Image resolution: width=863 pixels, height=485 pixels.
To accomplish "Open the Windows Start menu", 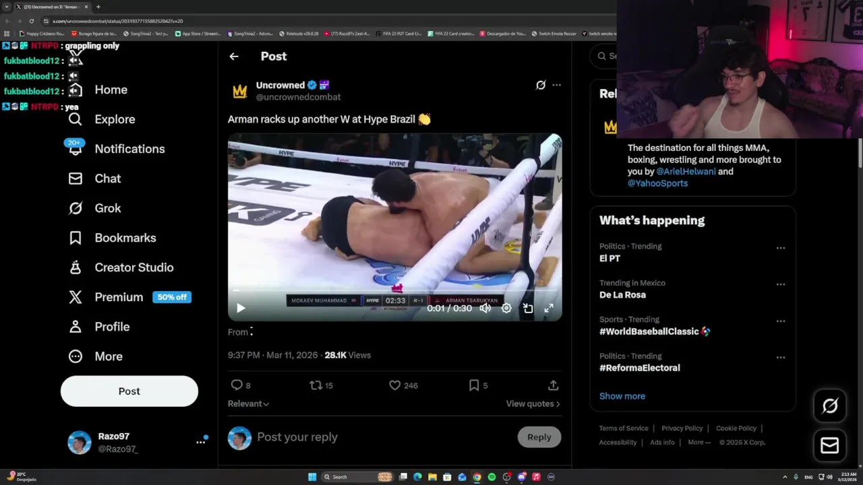I will [312, 477].
